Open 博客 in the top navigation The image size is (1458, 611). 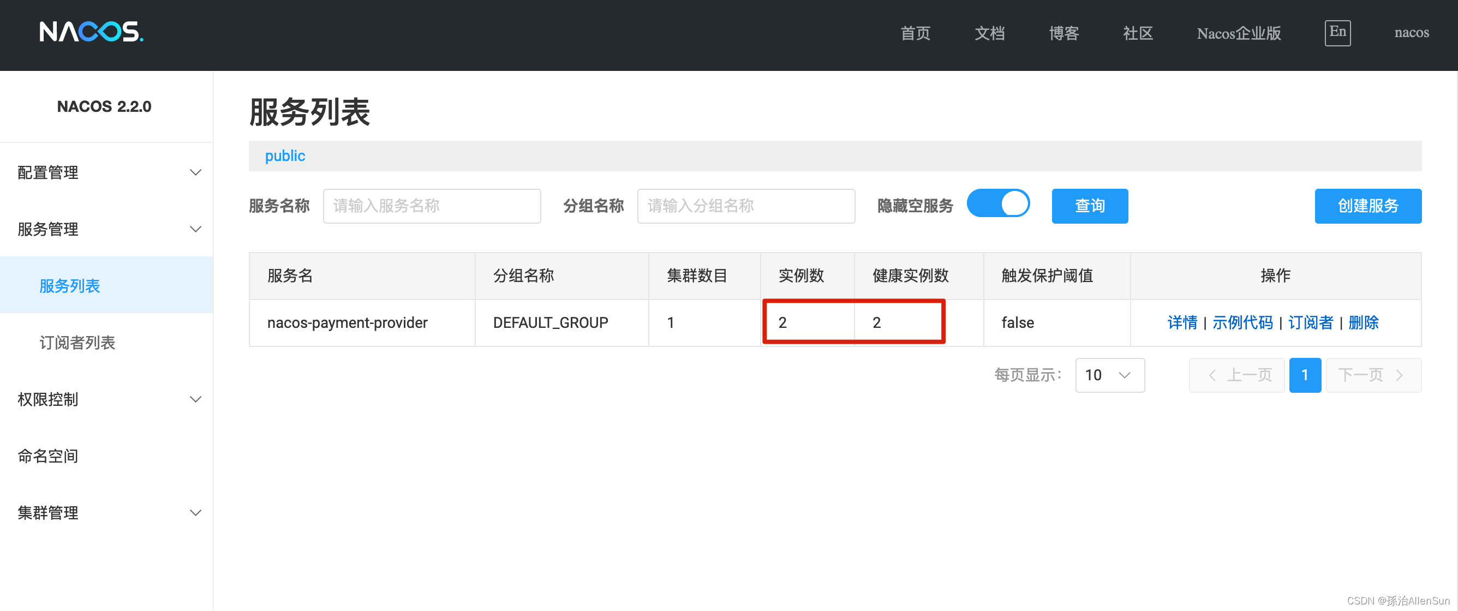click(1063, 33)
